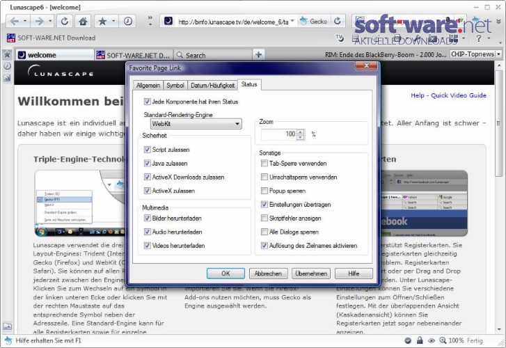Open the feed panel icon in the left sidebar
This screenshot has height=348, width=506.
(7, 78)
